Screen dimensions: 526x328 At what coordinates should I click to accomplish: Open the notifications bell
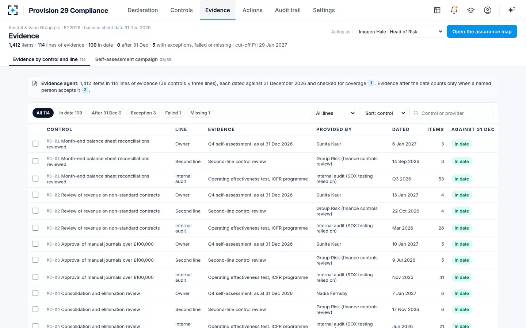454,10
